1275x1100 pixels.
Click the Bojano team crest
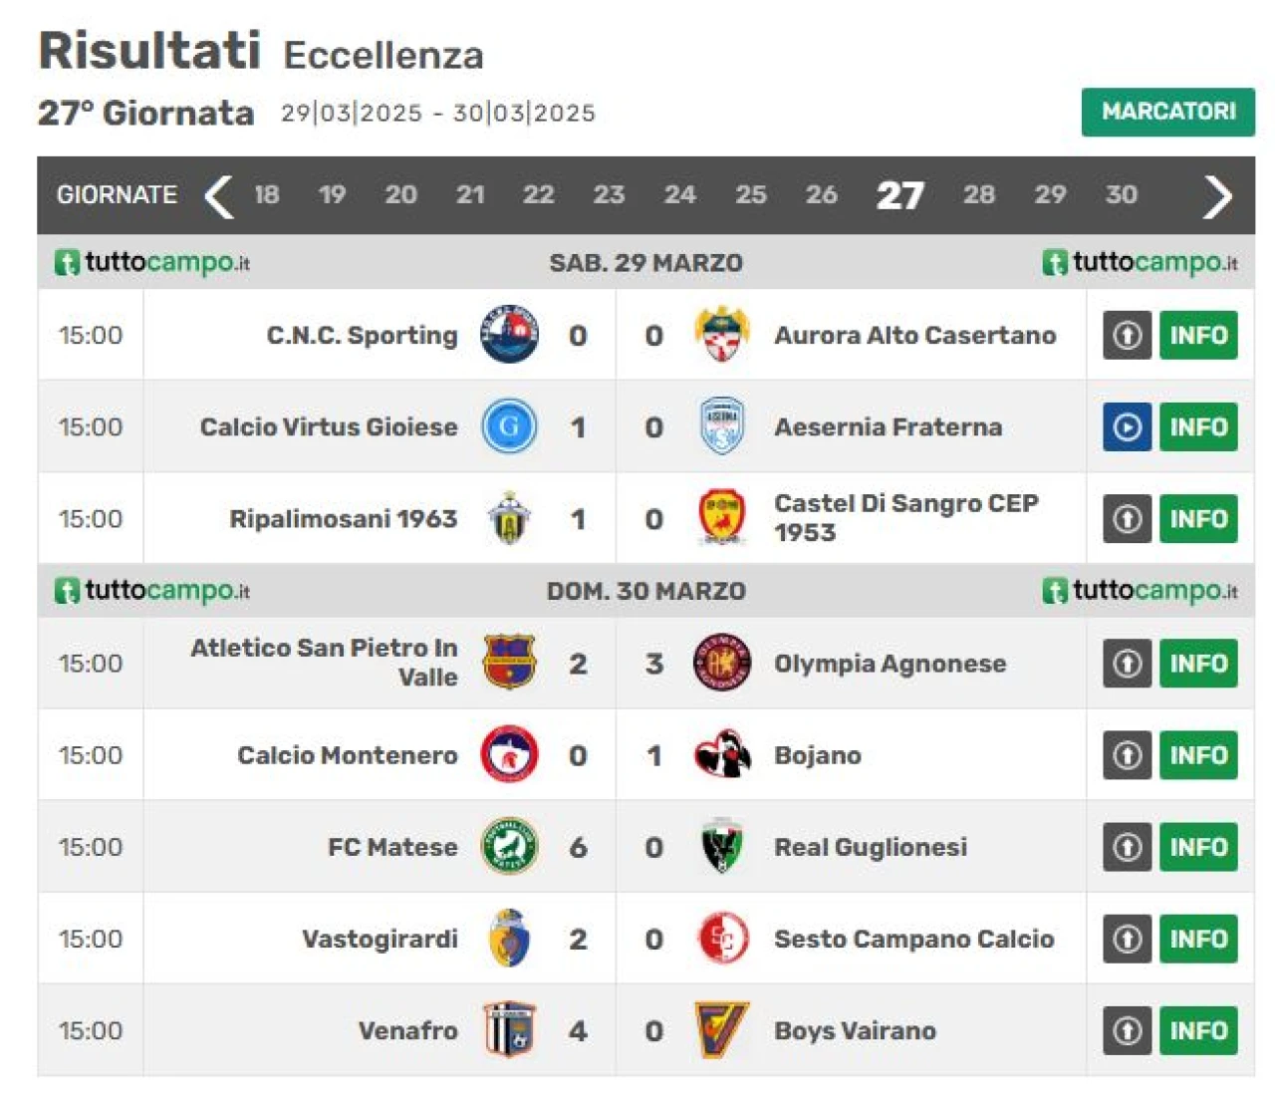pos(721,754)
